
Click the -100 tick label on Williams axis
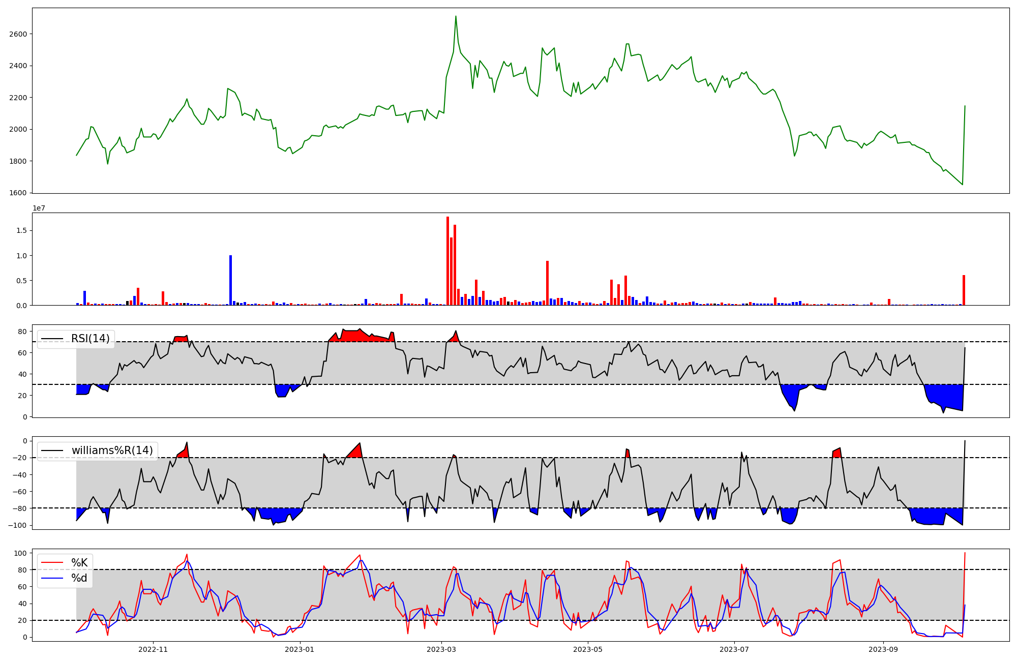click(17, 525)
